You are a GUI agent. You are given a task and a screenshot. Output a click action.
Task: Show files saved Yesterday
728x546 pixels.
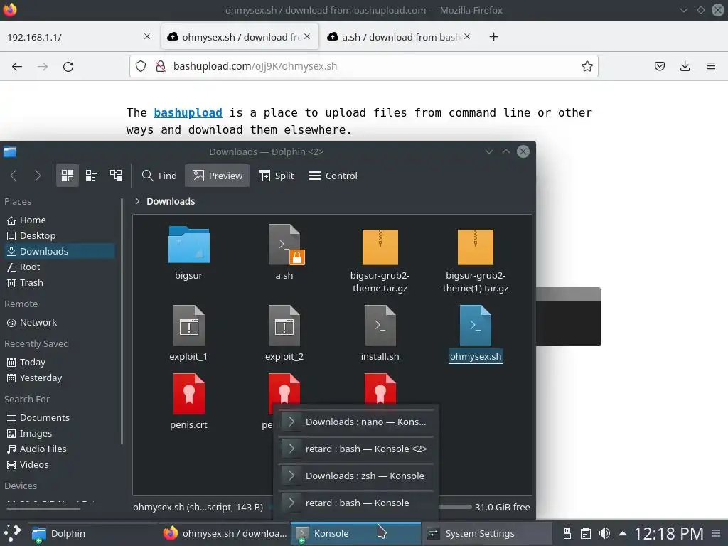tap(60, 378)
